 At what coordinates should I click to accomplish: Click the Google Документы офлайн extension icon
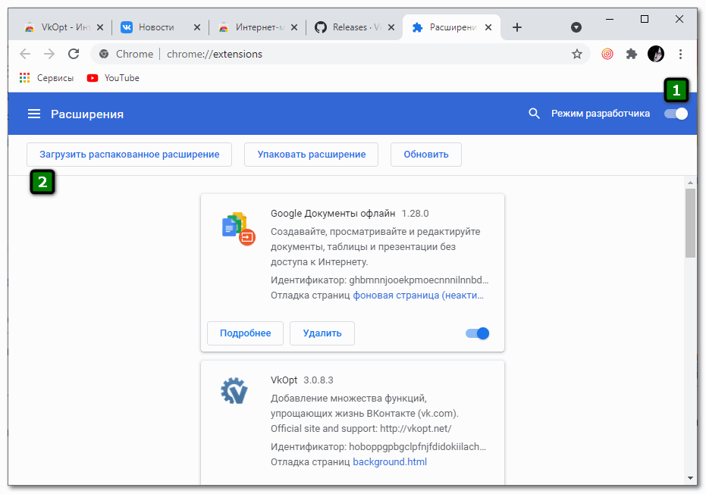pyautogui.click(x=239, y=229)
